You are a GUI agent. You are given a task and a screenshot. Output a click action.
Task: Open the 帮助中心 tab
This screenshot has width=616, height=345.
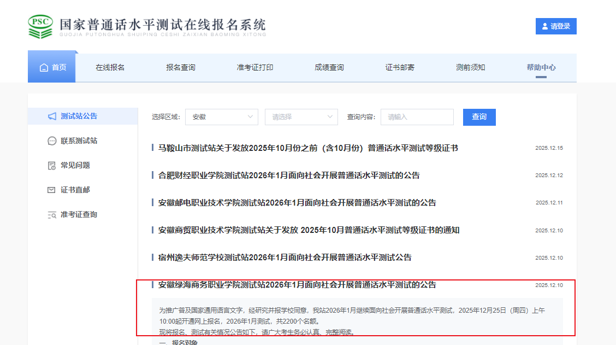tap(541, 68)
